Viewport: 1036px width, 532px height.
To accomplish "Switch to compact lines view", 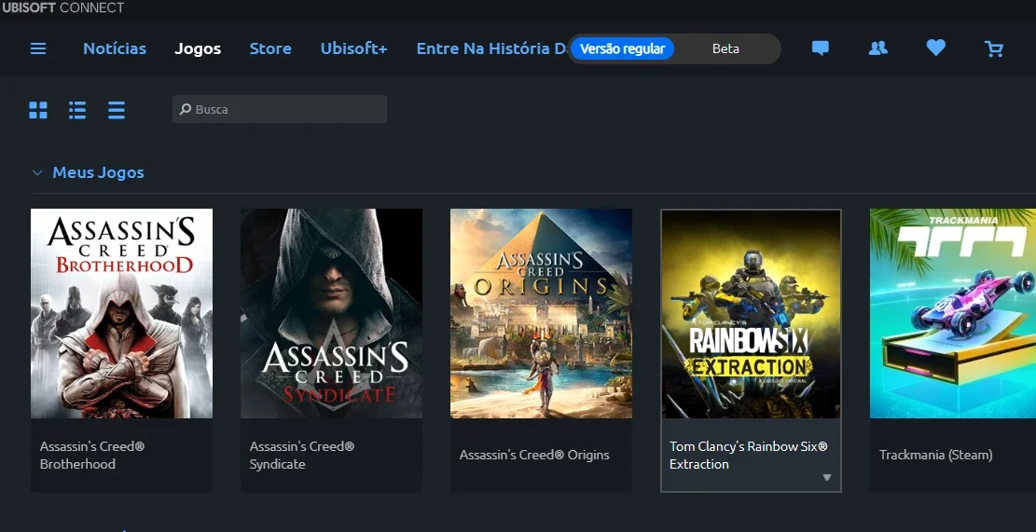I will point(117,110).
